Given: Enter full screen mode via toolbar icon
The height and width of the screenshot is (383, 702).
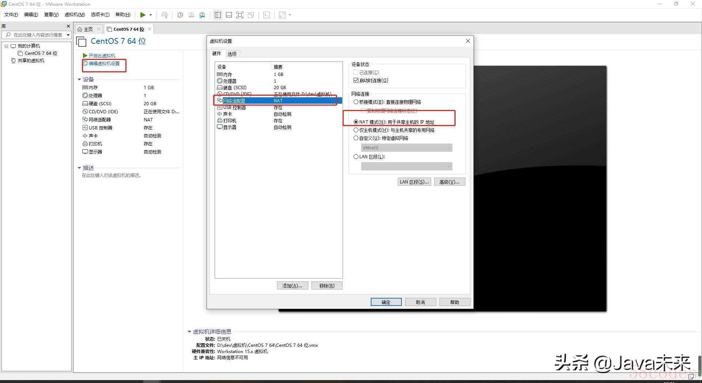Looking at the screenshot, I should tap(240, 15).
